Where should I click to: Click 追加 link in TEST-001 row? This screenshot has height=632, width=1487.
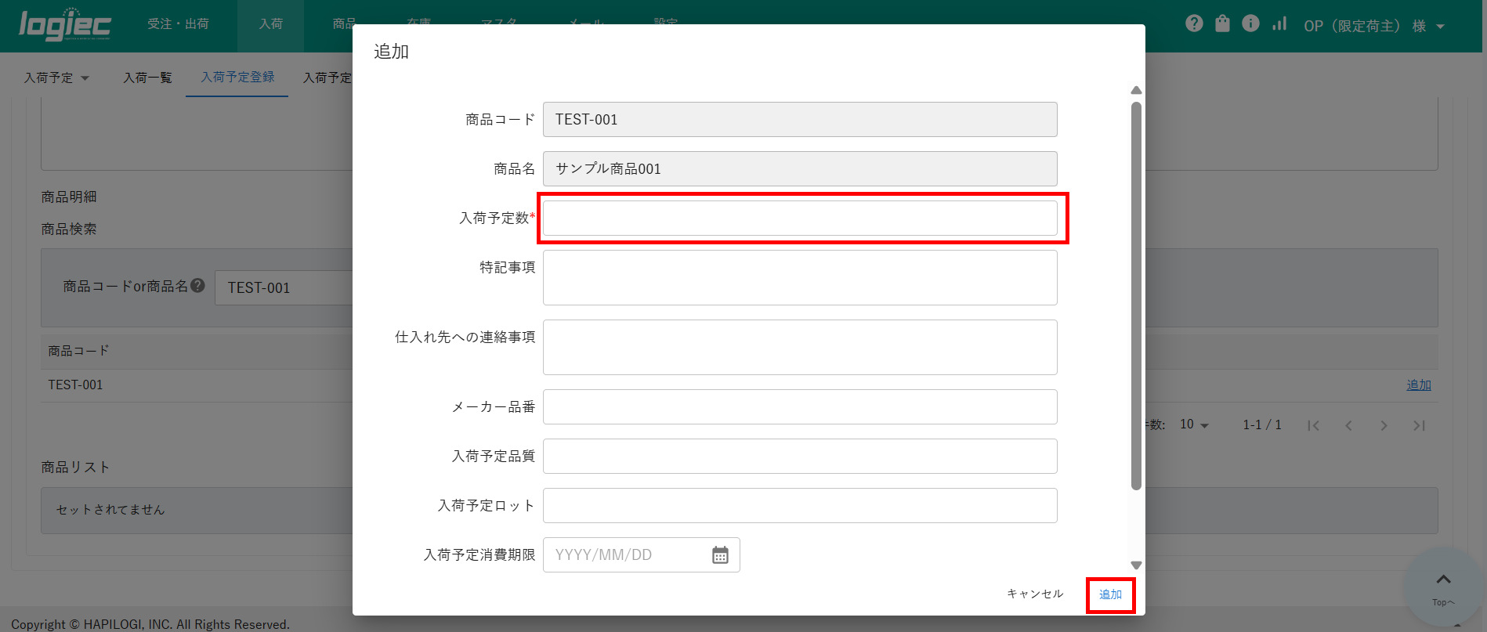pos(1418,385)
